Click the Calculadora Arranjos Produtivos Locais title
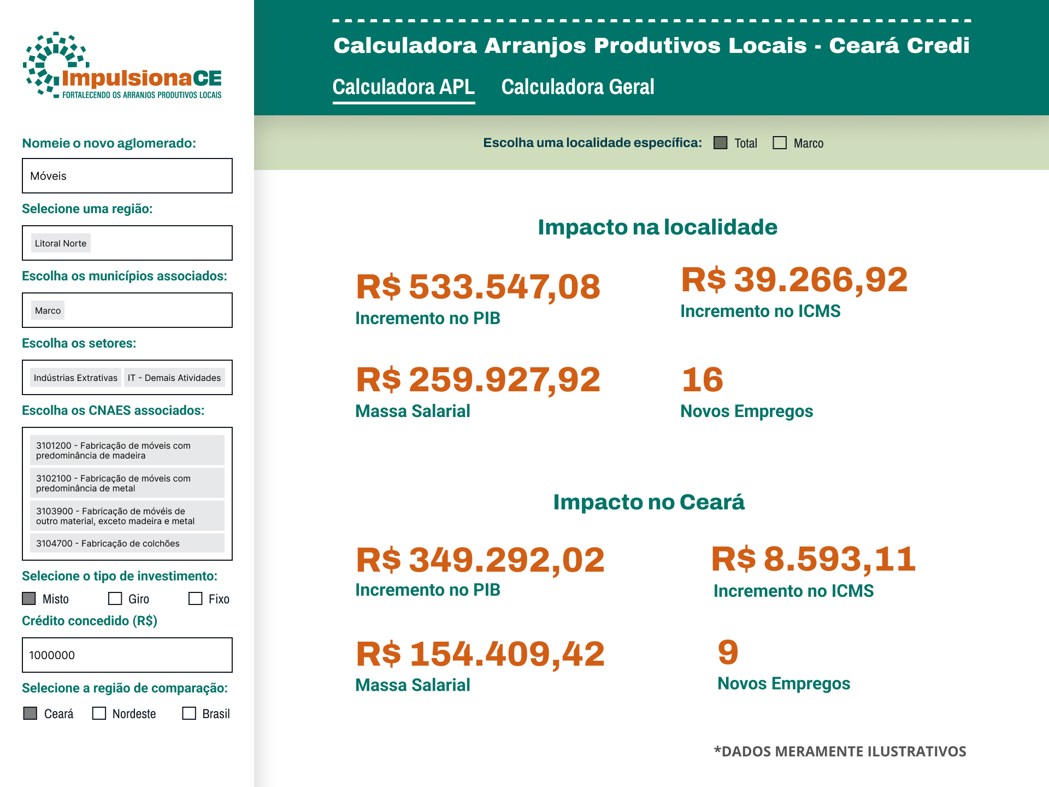Screen dimensions: 1049x787 (651, 45)
